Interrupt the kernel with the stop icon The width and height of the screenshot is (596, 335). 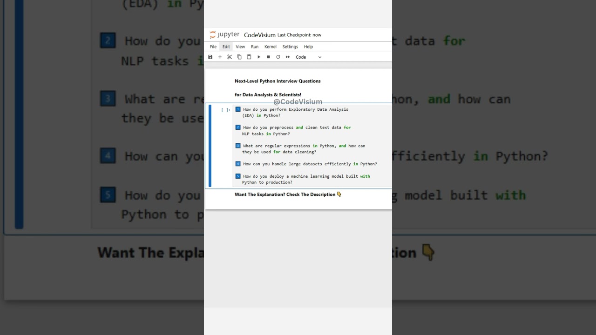pos(268,57)
